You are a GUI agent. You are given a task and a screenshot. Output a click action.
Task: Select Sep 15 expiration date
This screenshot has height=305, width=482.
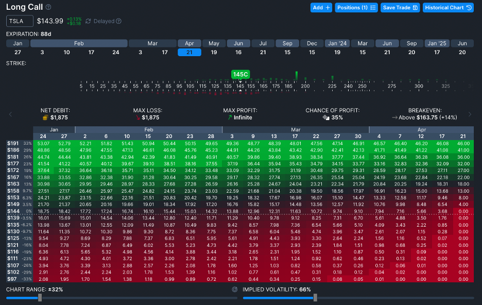pyautogui.click(x=287, y=52)
